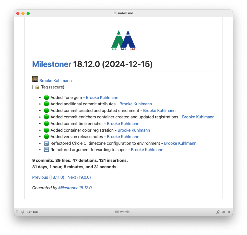Click refactor icon beside Circle CI timezone
This screenshot has height=235, width=247.
coord(46,143)
